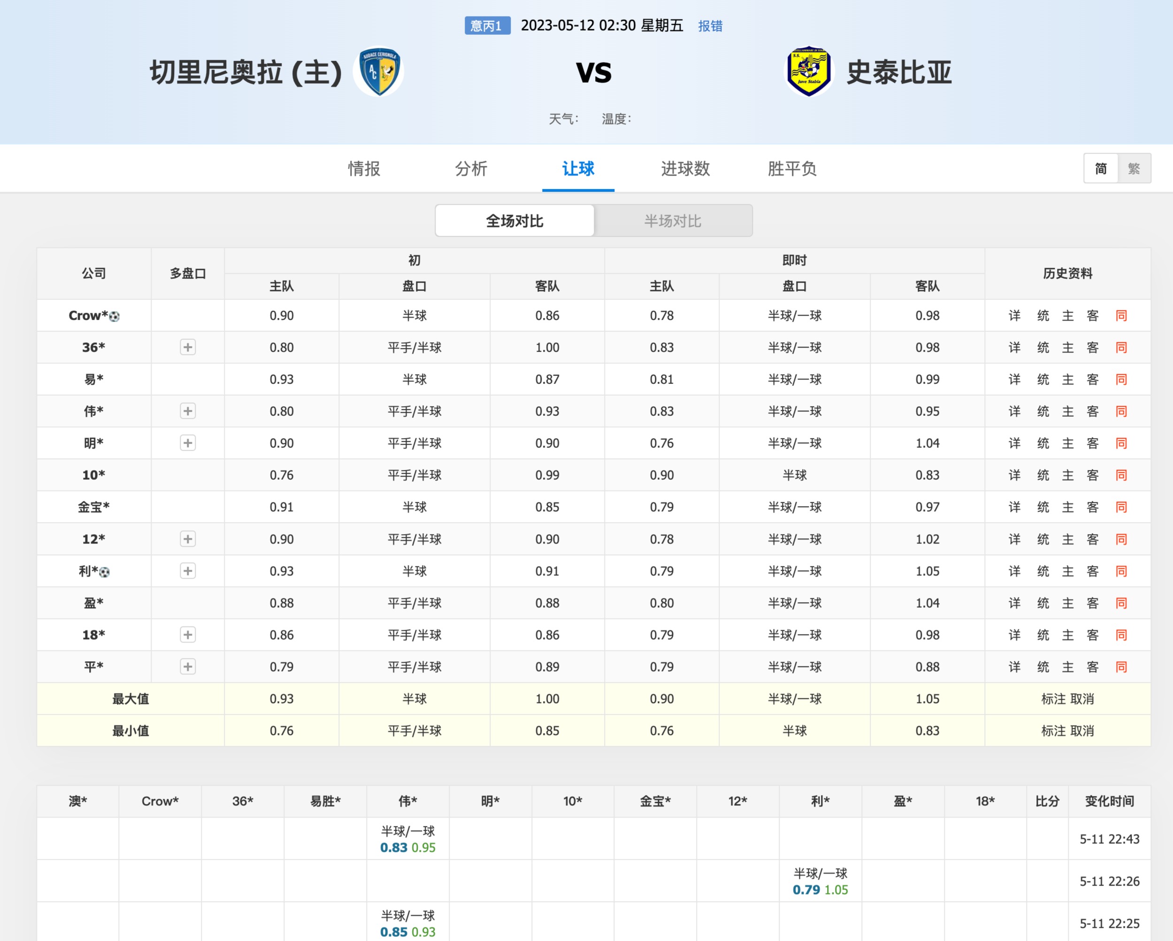Click the 史泰比亚 Juve Stabia crest
1173x941 pixels.
(809, 71)
